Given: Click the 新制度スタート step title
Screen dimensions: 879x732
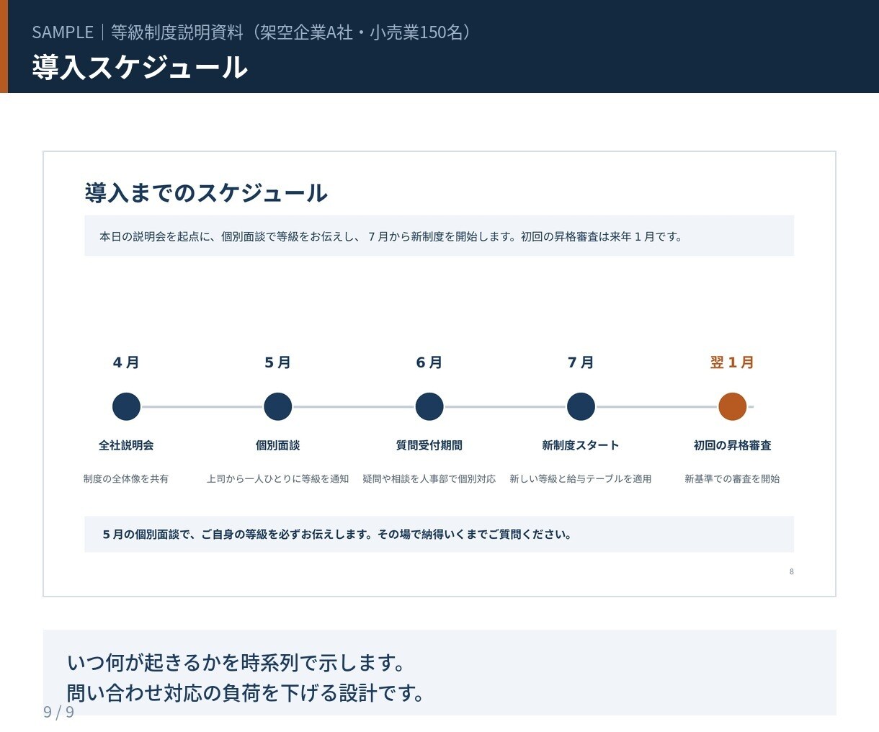Looking at the screenshot, I should (581, 445).
